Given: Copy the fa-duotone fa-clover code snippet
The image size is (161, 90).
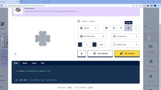Looking at the screenshot, I should click(x=33, y=71).
